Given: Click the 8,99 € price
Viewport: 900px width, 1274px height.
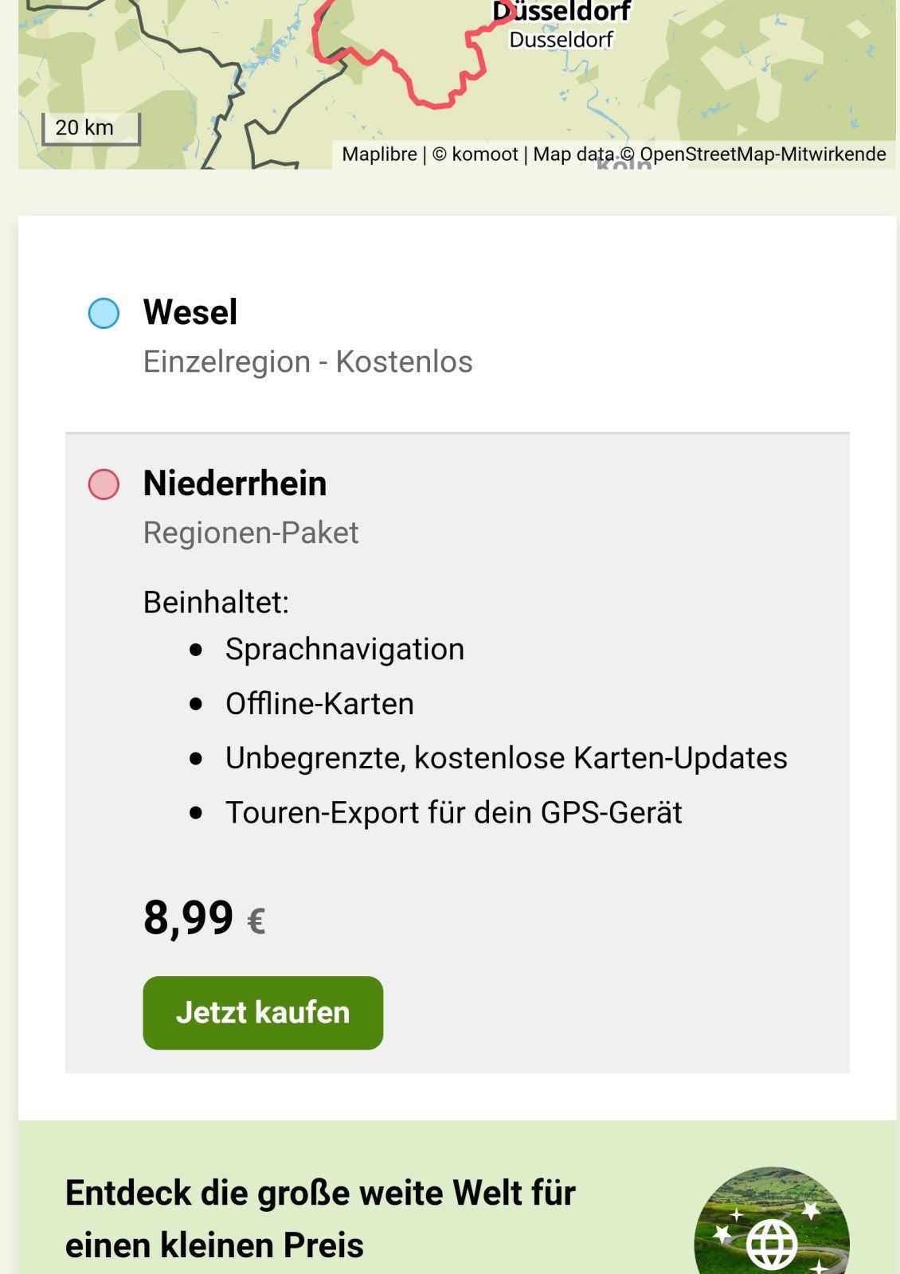Looking at the screenshot, I should point(204,918).
